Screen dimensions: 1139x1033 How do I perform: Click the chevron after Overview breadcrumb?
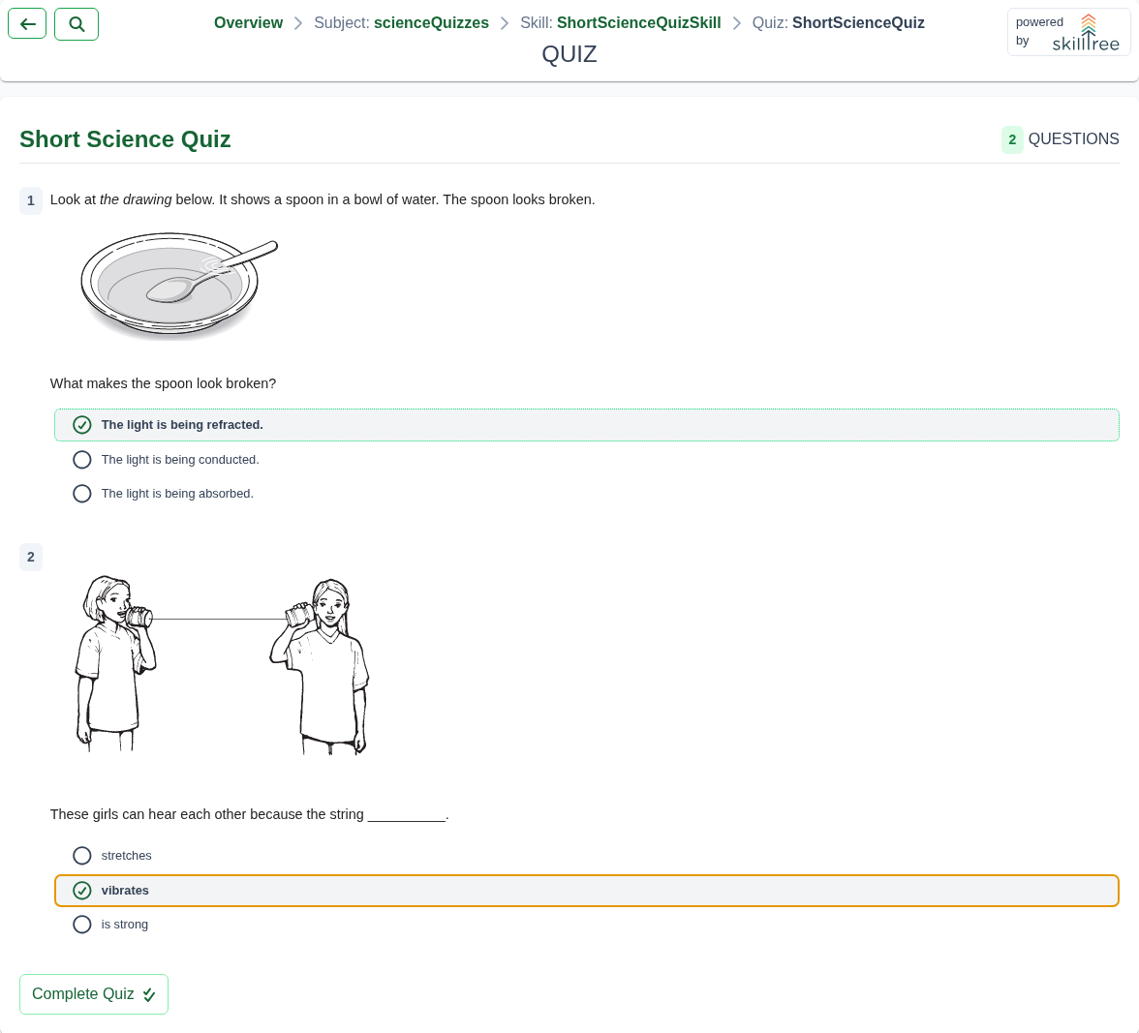tap(298, 23)
